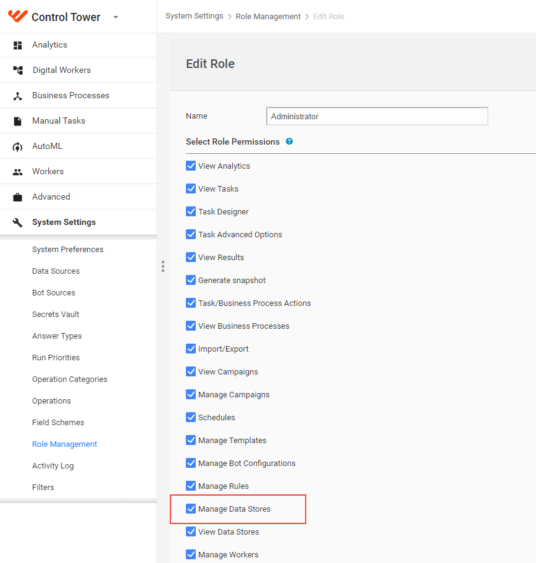Open Run Priorities settings
The width and height of the screenshot is (536, 563).
(x=56, y=358)
